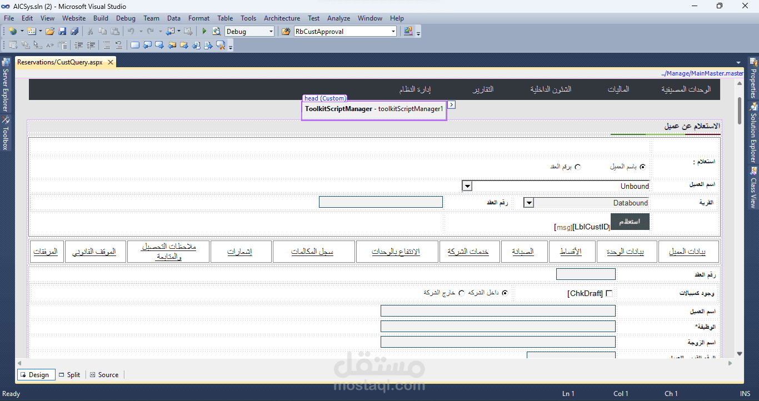Click the Uncomment Selection icon

[x=119, y=45]
